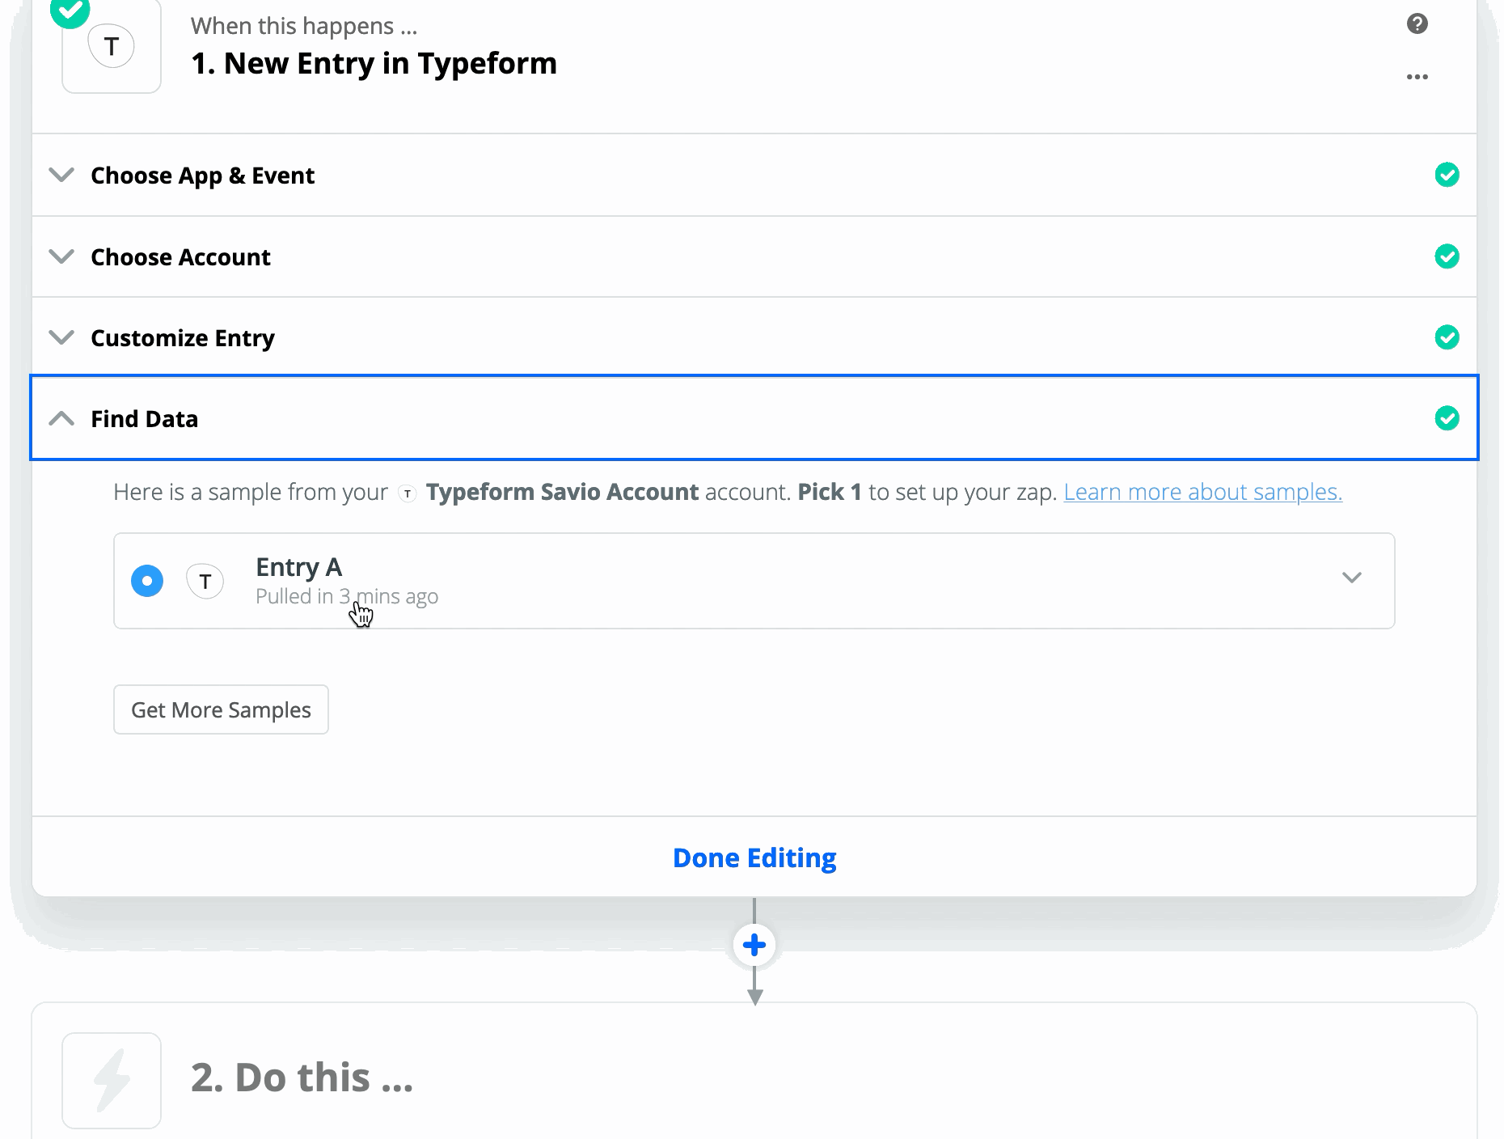
Task: Click the 'Entry A' sample name
Action: click(x=298, y=567)
